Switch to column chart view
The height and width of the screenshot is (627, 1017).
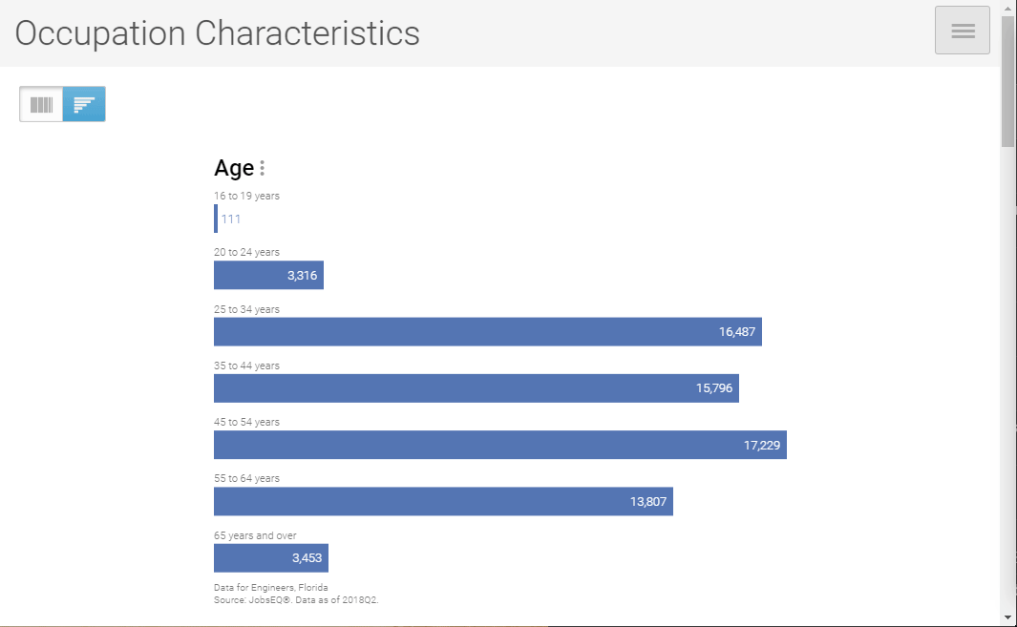(x=41, y=104)
